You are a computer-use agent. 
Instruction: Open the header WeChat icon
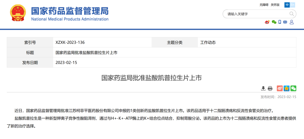tap(274, 22)
